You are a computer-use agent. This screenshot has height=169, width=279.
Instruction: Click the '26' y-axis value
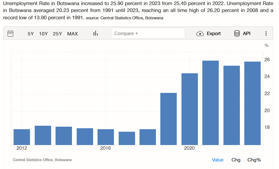coord(267,60)
